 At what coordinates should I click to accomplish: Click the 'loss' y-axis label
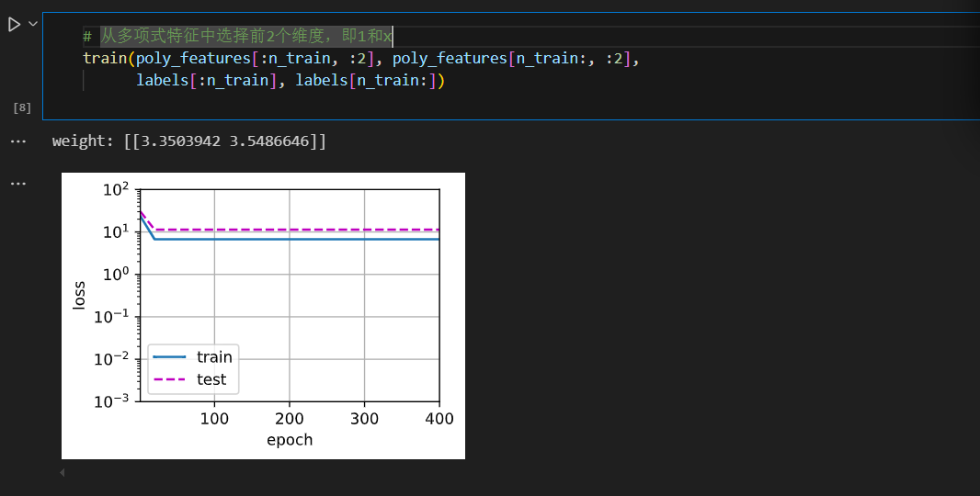(79, 296)
